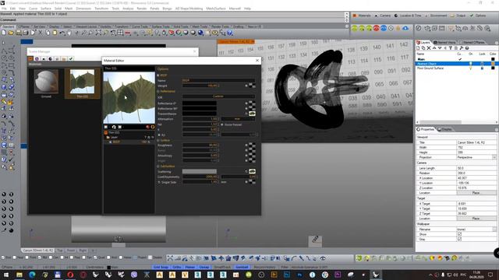Click the red sphere icon under material preview
This screenshot has width=499, height=280.
[x=147, y=127]
